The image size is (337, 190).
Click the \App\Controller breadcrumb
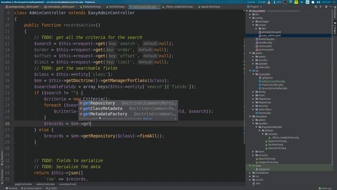(23, 184)
